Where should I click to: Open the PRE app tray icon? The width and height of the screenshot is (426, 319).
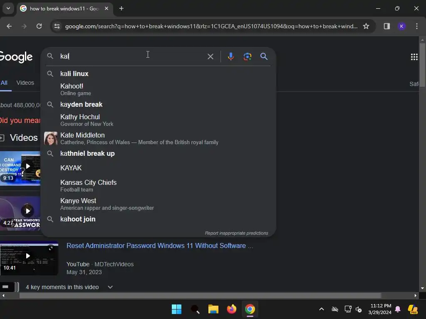[413, 309]
